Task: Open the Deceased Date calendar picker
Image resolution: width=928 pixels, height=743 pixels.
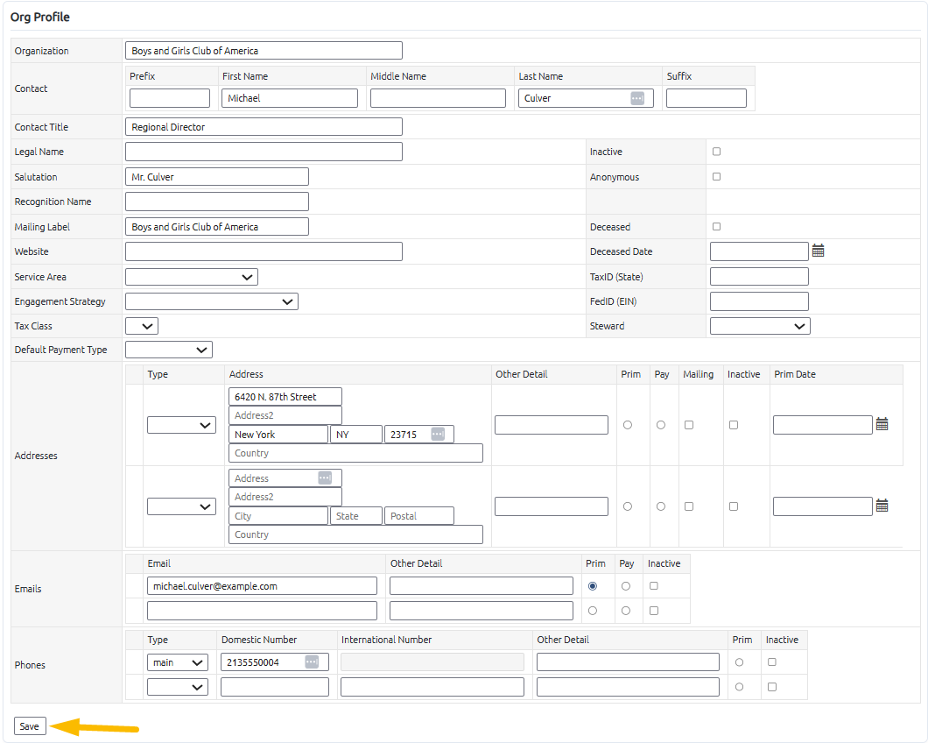Action: [x=818, y=251]
